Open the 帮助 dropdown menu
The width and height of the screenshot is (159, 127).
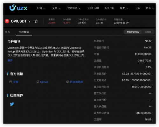click(124, 8)
